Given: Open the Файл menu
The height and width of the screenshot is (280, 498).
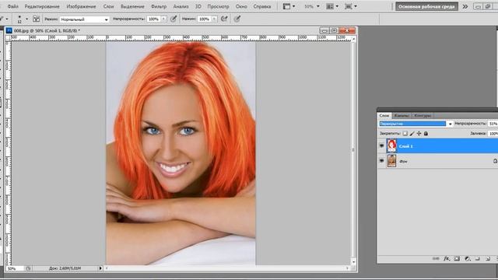Looking at the screenshot, I should 12,6.
